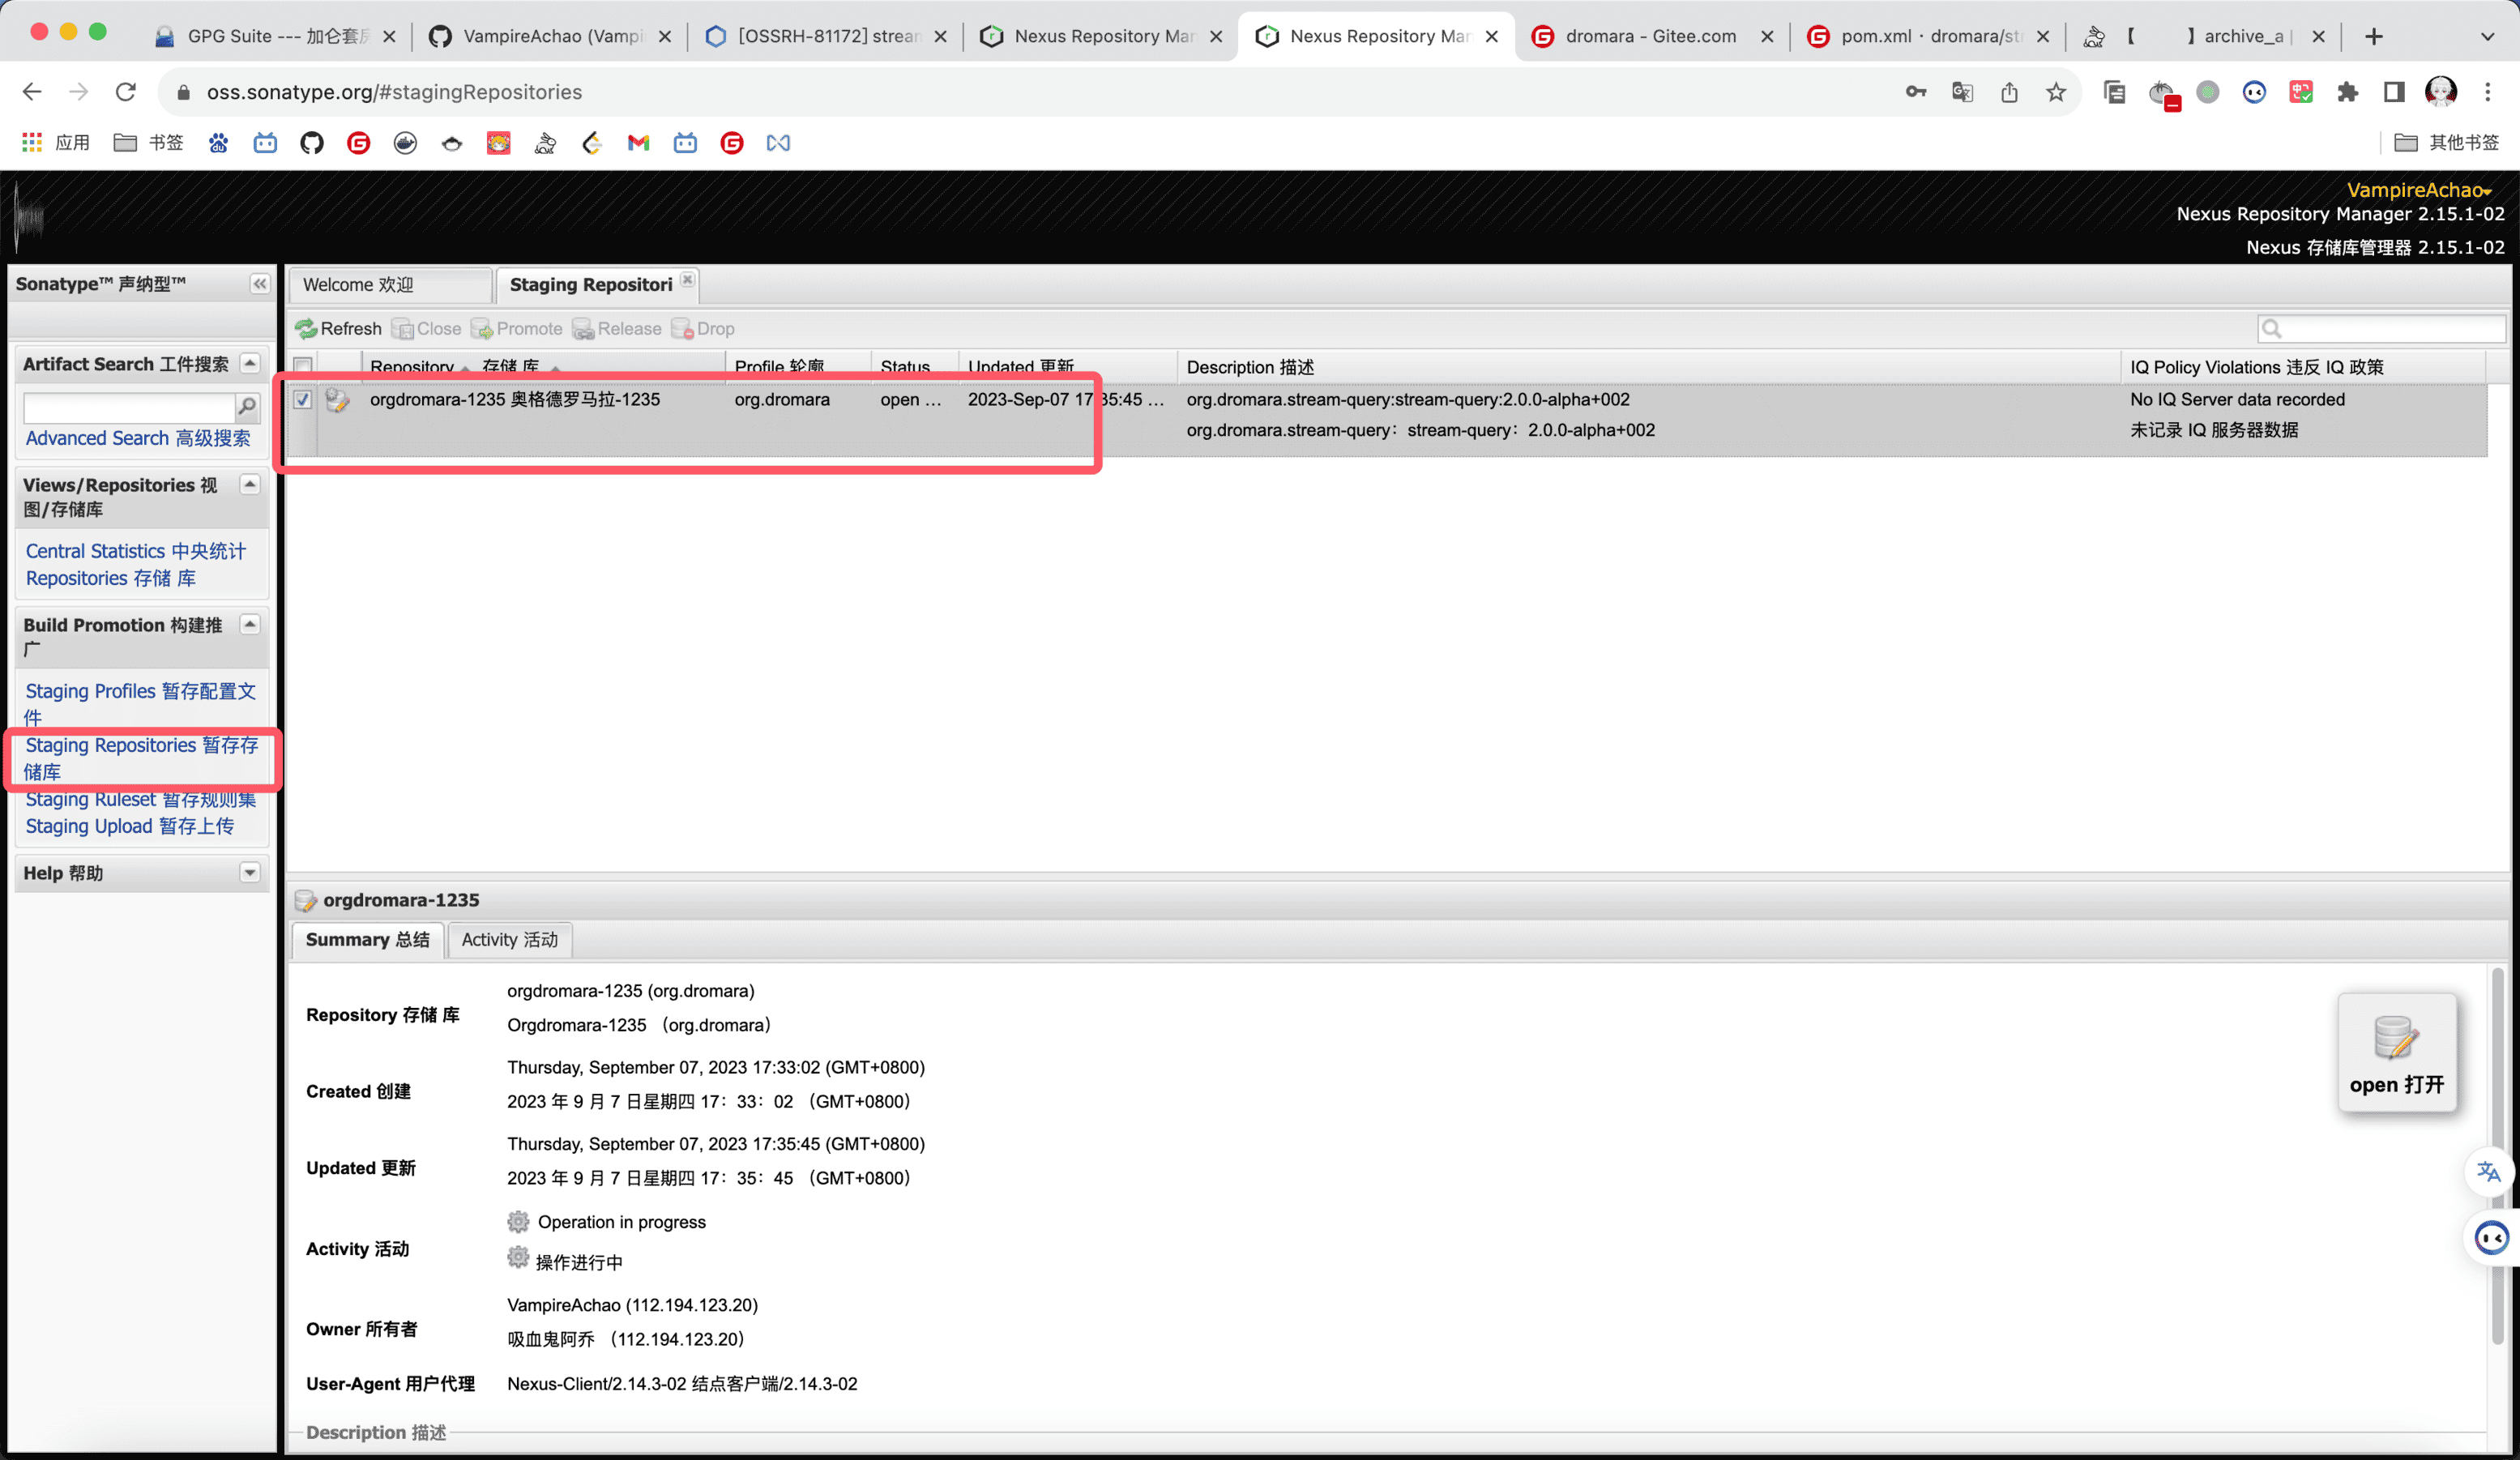Collapse the Artifact Search panel

click(x=250, y=363)
